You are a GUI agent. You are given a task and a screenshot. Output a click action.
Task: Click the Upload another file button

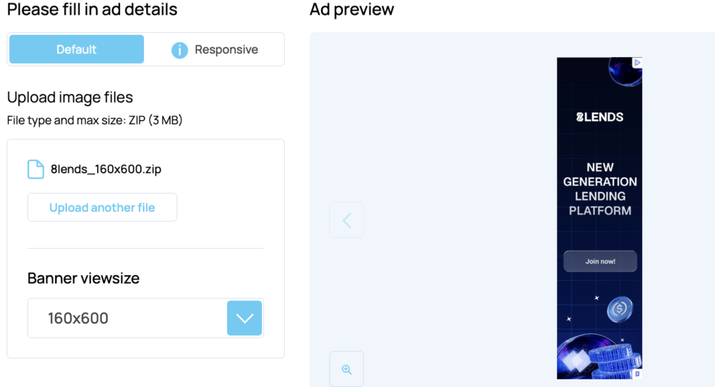click(x=102, y=207)
